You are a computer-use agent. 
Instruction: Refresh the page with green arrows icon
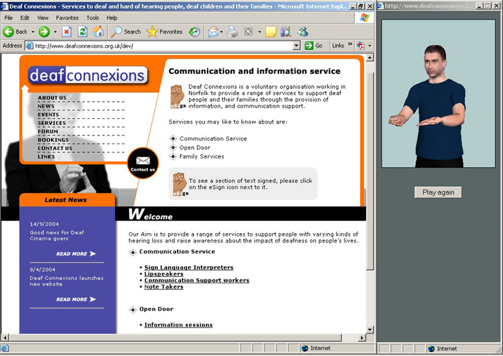(83, 32)
